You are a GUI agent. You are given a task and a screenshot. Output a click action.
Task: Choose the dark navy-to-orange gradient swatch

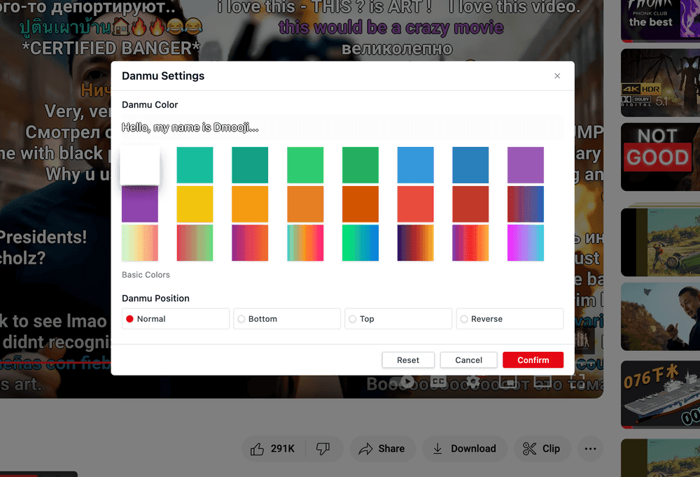click(415, 243)
